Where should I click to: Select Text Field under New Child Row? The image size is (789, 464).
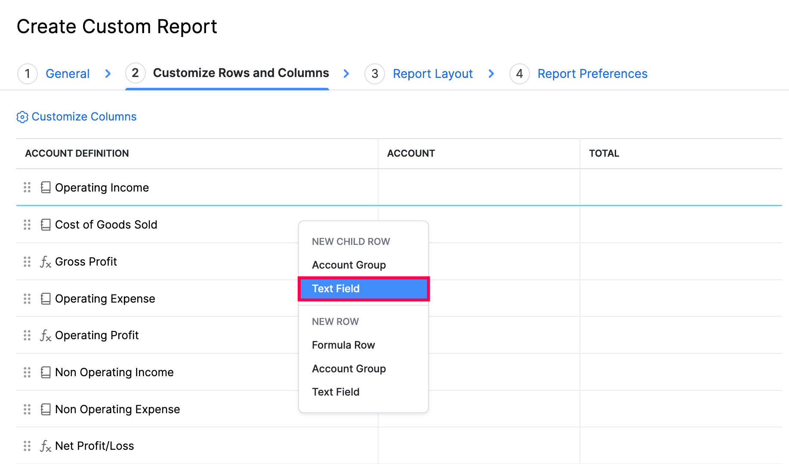[x=336, y=289]
